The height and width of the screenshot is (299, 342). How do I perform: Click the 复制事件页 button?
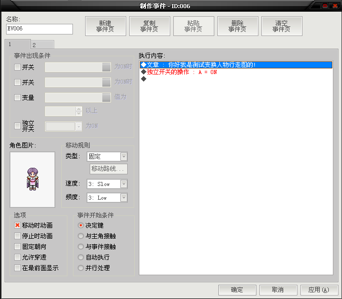tap(149, 26)
